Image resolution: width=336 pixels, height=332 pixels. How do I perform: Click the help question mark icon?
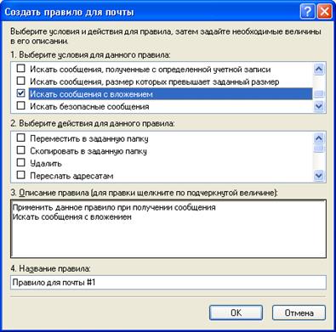coord(307,12)
